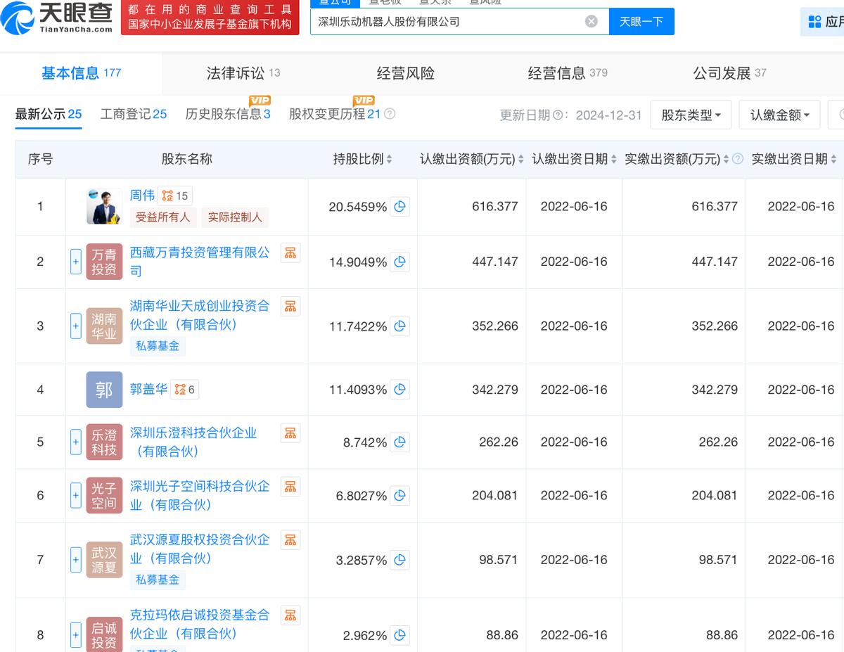Open the 认缴金额 filter dropdown

pyautogui.click(x=779, y=115)
